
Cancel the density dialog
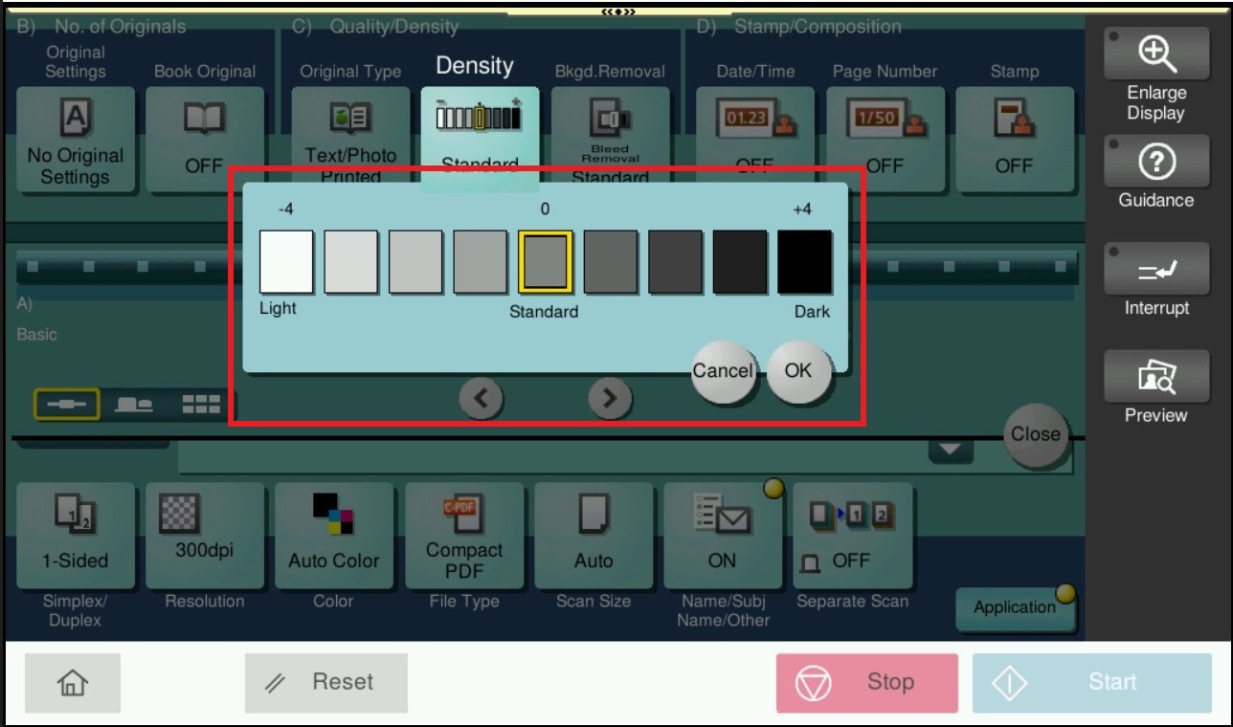[x=723, y=370]
